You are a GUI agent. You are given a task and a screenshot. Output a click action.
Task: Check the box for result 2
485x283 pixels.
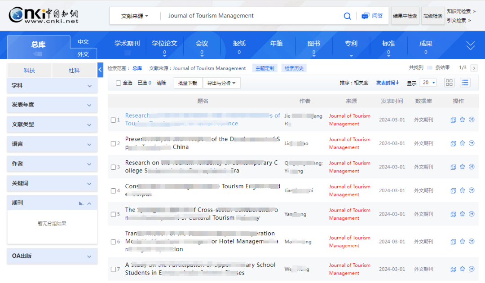(113, 143)
